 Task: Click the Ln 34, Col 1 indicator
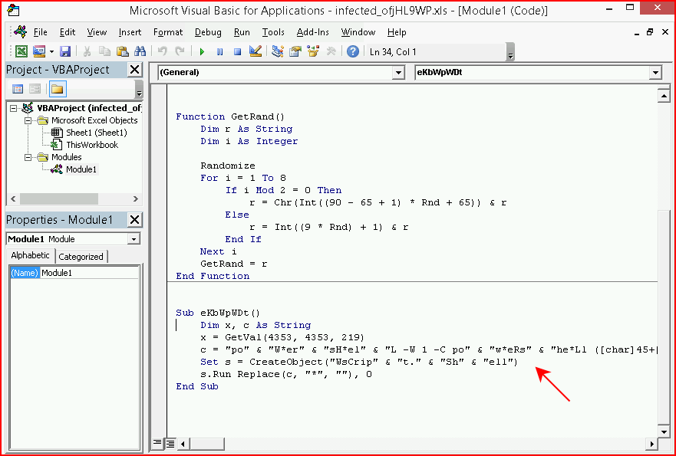(x=393, y=52)
